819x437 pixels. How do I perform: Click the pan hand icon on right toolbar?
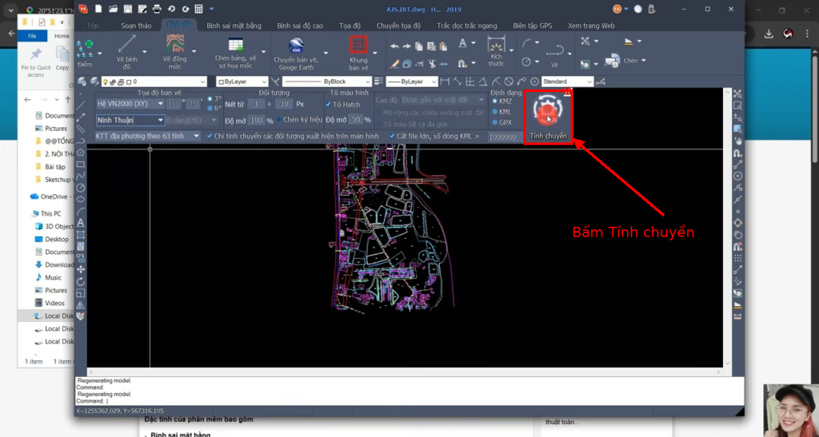coord(737,141)
